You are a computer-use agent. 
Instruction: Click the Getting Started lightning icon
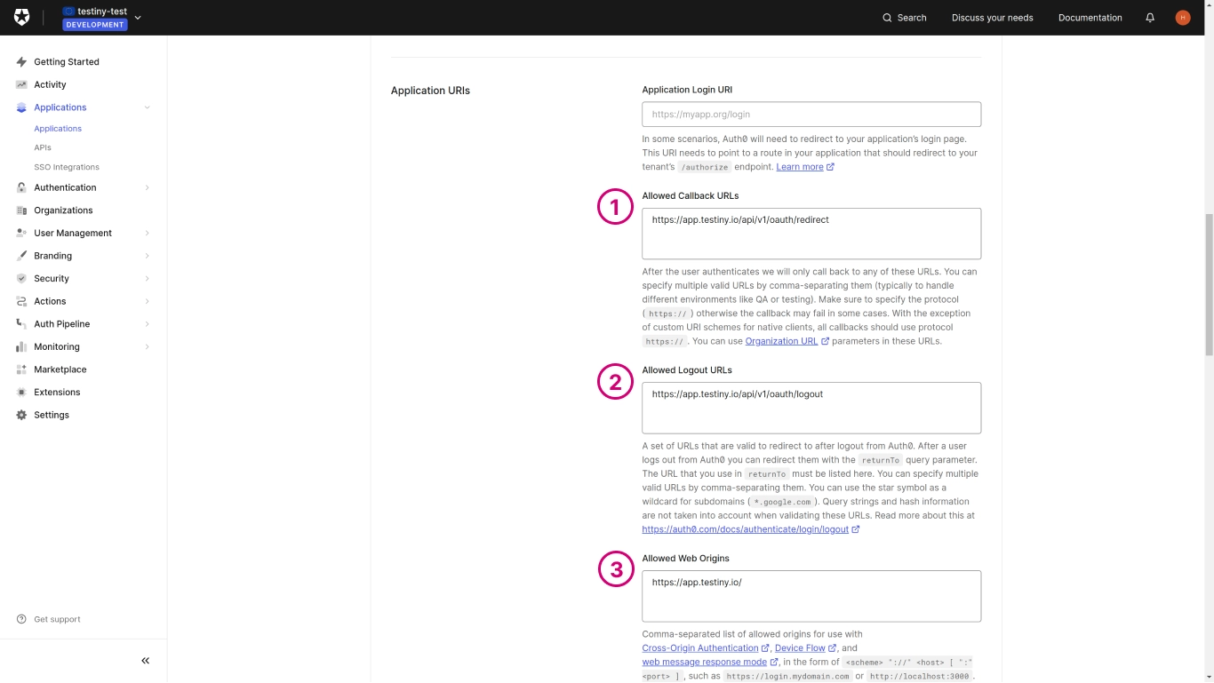tap(21, 62)
